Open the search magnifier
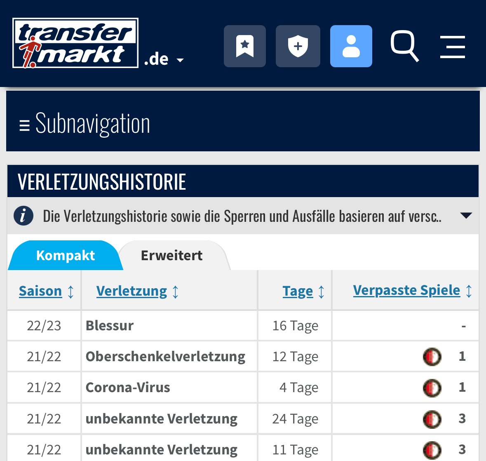Screen dimensions: 486x461 [405, 46]
